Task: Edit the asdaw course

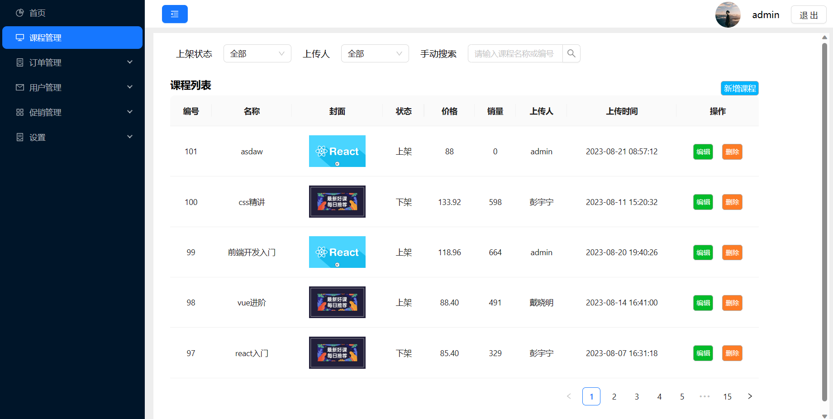Action: tap(703, 152)
